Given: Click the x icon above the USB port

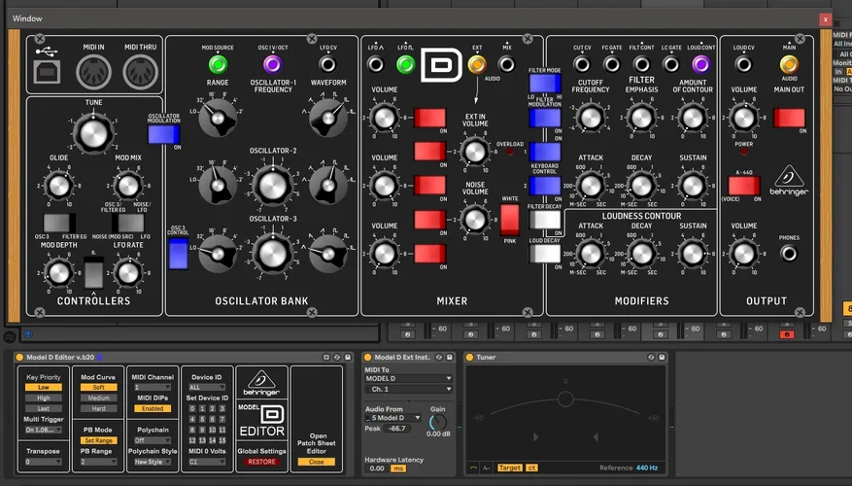Looking at the screenshot, I should [40, 39].
